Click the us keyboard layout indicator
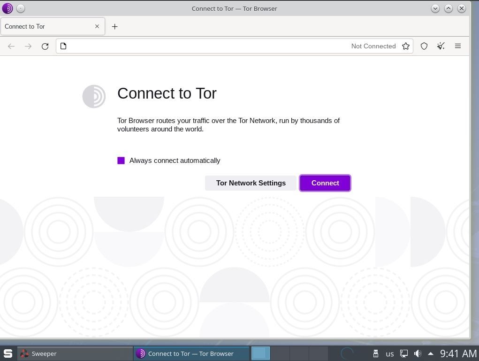 tap(389, 354)
